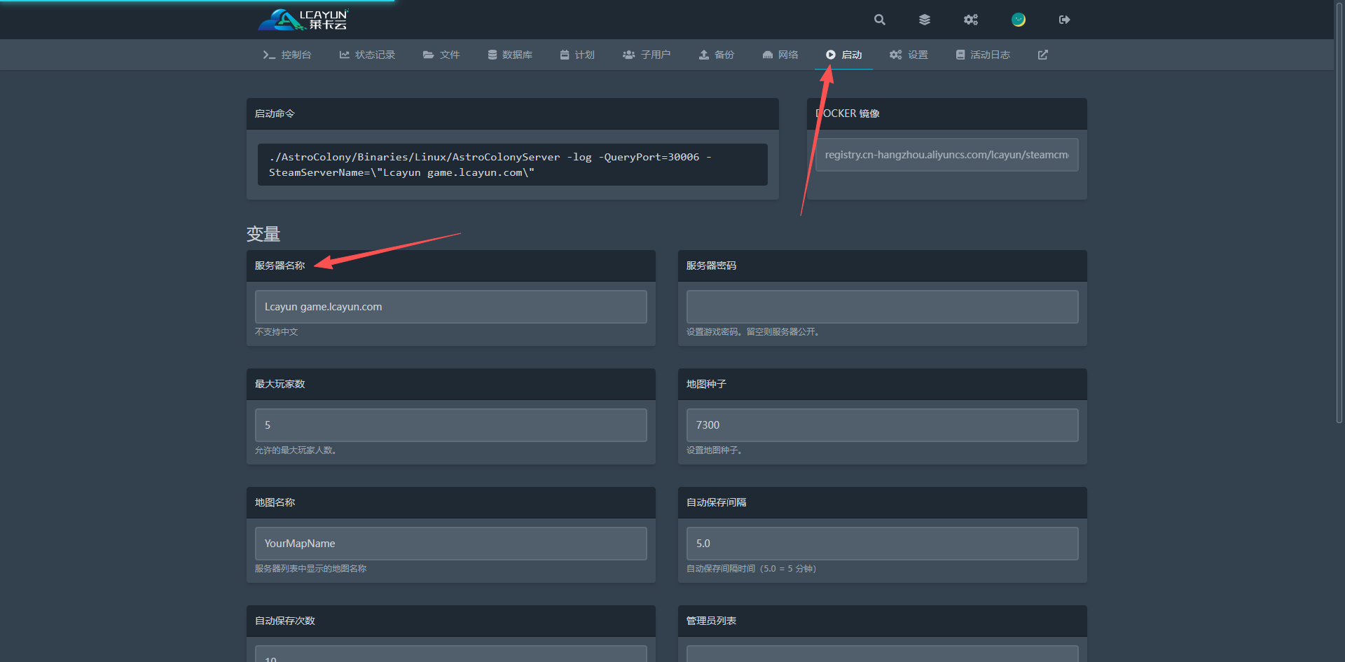Go to the 数据库 database tab
Image resolution: width=1345 pixels, height=662 pixels.
pos(510,55)
